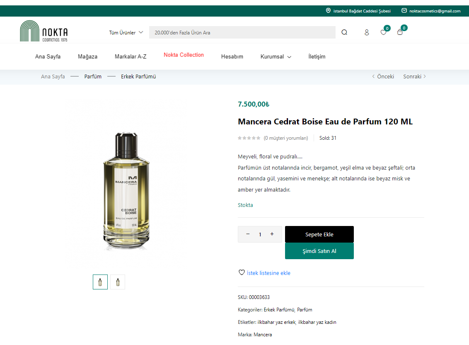This screenshot has height=345, width=469.
Task: Open the wishlist heart icon in header
Action: (383, 32)
